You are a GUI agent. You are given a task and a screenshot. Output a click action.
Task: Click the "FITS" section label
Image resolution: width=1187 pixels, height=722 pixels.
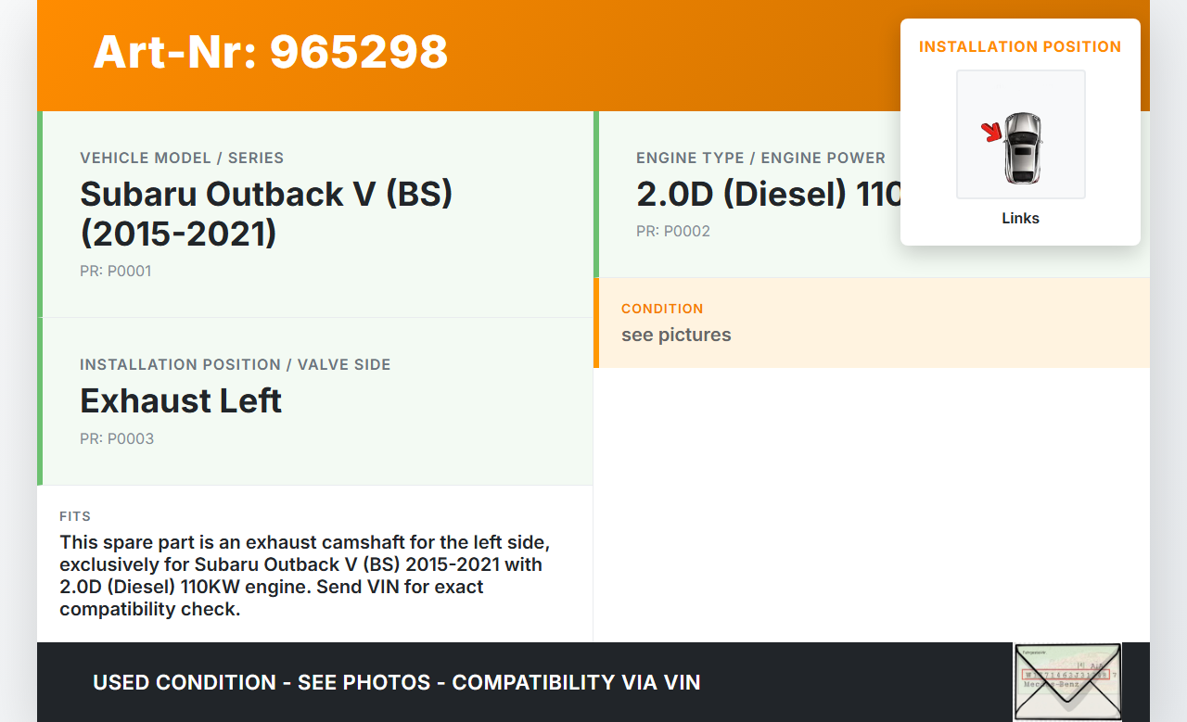pyautogui.click(x=75, y=516)
